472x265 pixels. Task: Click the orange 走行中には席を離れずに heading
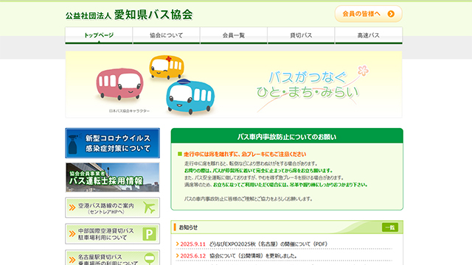click(x=245, y=154)
